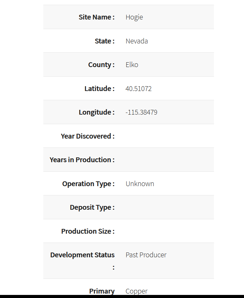Viewport: 244px width, 298px height.
Task: Select the 'State :' label
Action: coord(105,41)
